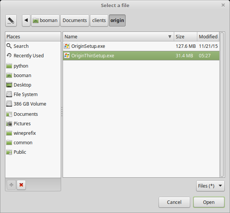The width and height of the screenshot is (230, 213).
Task: Open the python bookmark folder
Action: [33, 66]
